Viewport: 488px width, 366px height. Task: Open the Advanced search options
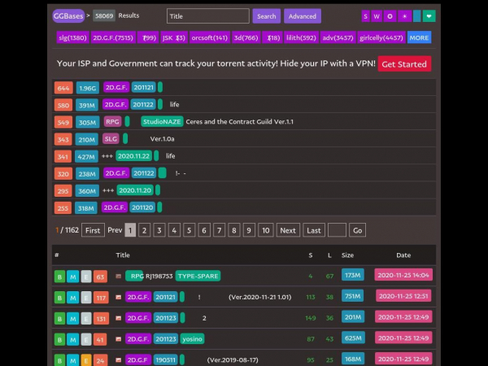coord(302,16)
